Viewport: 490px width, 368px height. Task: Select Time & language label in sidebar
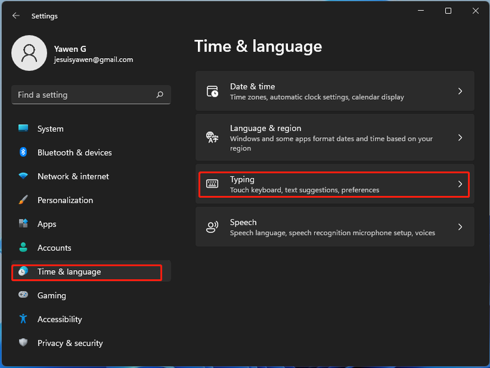click(69, 272)
